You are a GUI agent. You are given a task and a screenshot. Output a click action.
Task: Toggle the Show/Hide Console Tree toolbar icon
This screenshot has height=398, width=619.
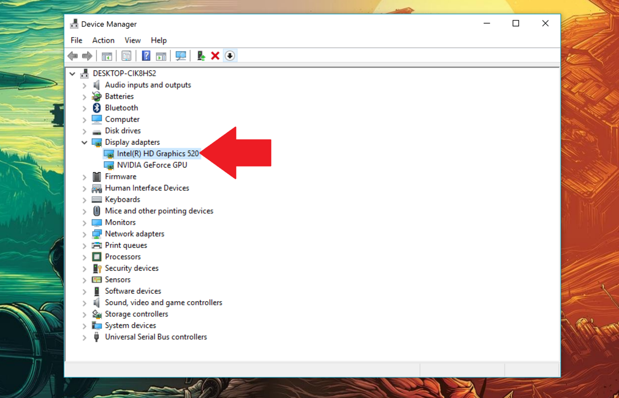click(107, 56)
